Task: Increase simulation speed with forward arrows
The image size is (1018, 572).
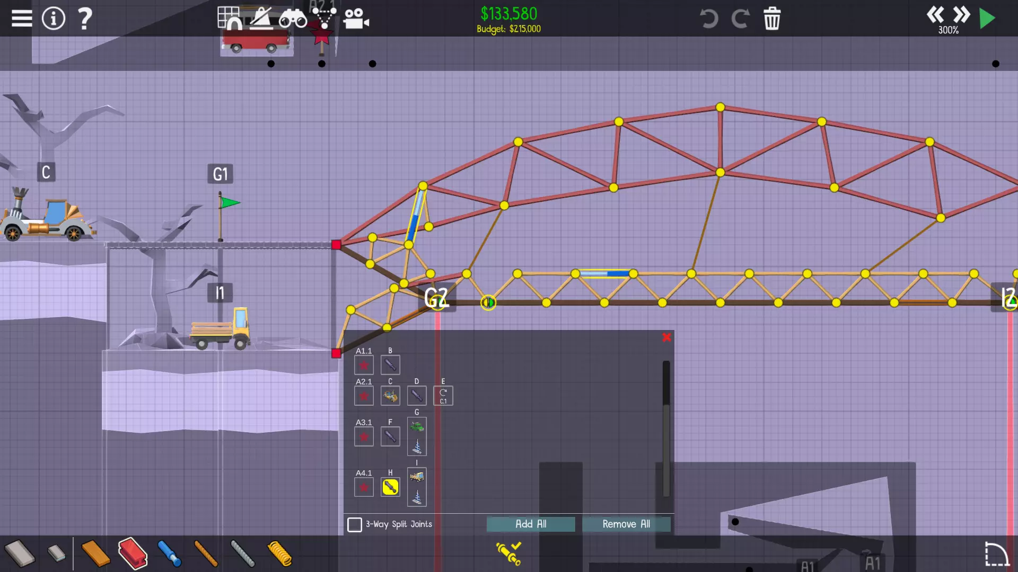Action: click(x=961, y=15)
